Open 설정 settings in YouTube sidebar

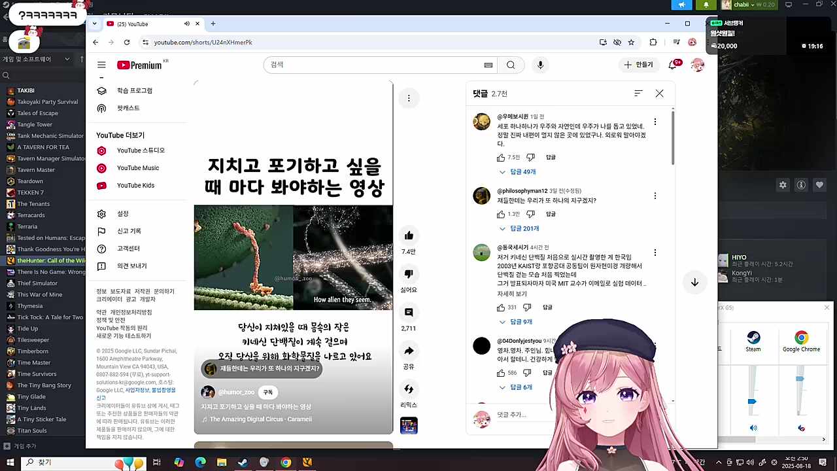(x=123, y=214)
